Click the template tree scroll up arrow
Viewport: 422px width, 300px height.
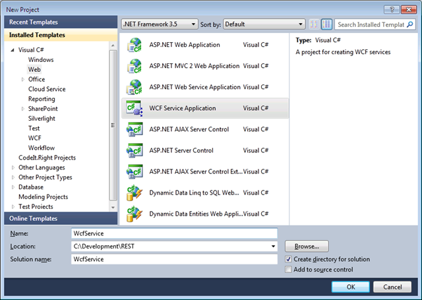(113, 45)
